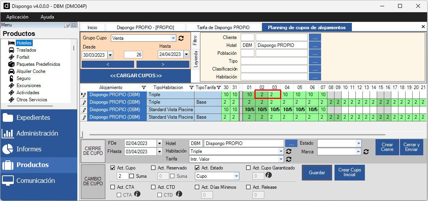Click info icon beside CTA checkbox
This screenshot has height=201, width=428.
pyautogui.click(x=138, y=194)
